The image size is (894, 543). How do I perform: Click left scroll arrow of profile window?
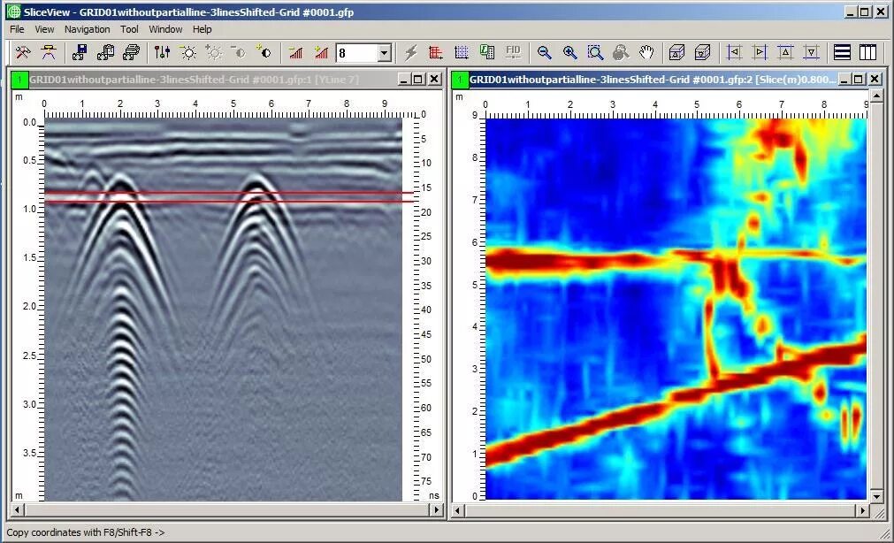(17, 510)
